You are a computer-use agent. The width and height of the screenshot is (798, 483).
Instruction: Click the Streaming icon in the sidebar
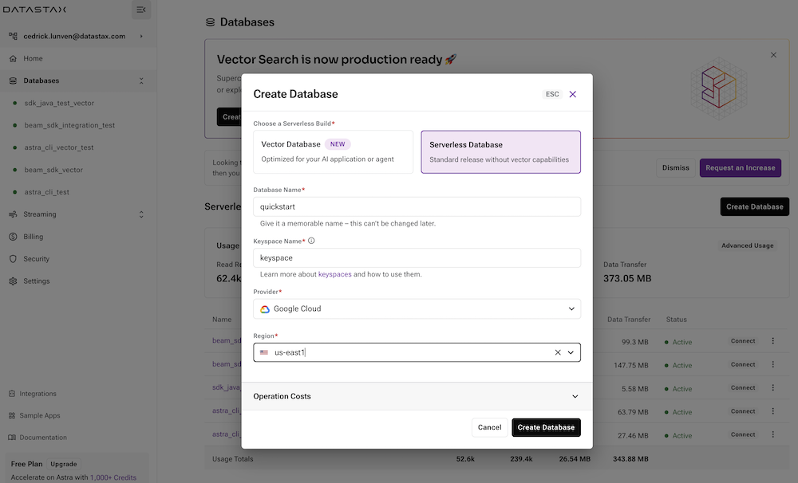click(x=13, y=214)
